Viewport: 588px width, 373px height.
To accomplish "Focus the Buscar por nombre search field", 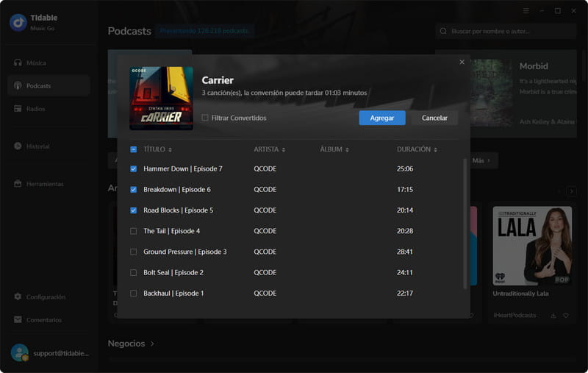I will (506, 31).
